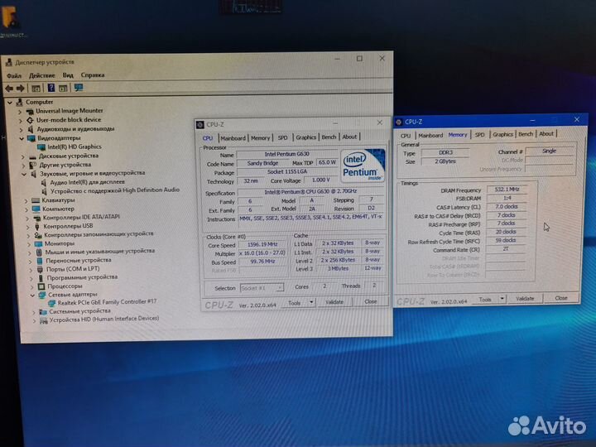
Task: Open Tools dropdown arrow in Memory CPU-Z window
Action: (502, 299)
